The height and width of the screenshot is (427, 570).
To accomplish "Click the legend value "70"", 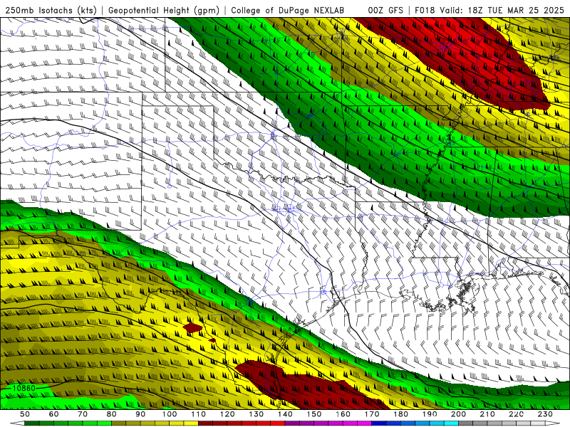I will tap(83, 414).
